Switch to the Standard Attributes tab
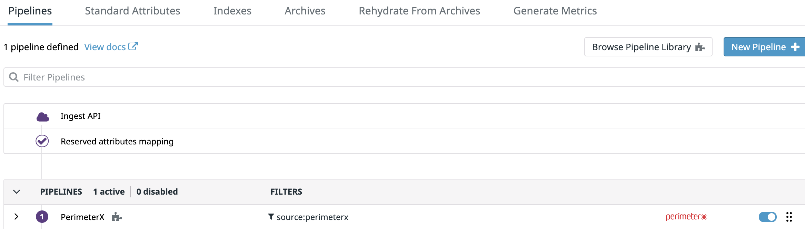805x229 pixels. (x=133, y=11)
